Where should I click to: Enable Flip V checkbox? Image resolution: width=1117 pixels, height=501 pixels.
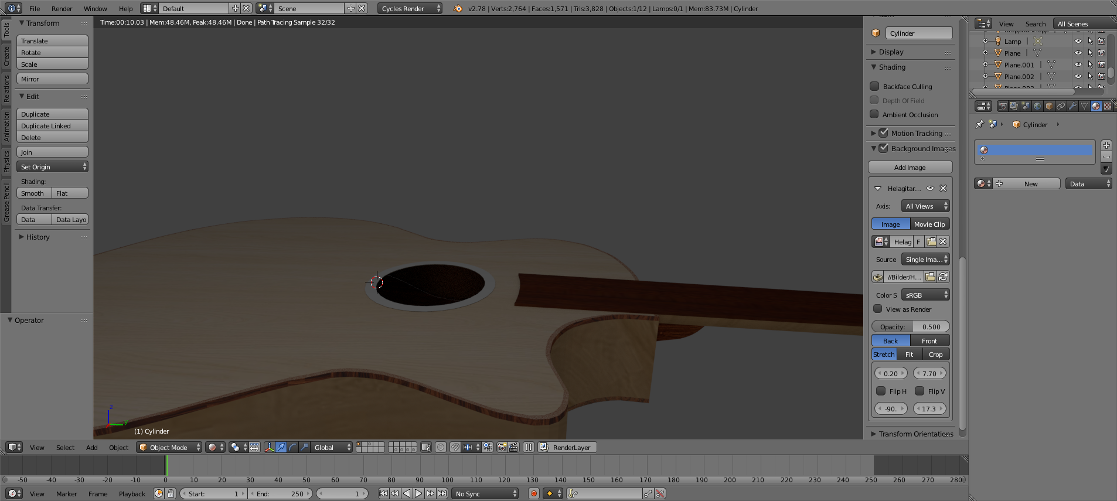(920, 391)
